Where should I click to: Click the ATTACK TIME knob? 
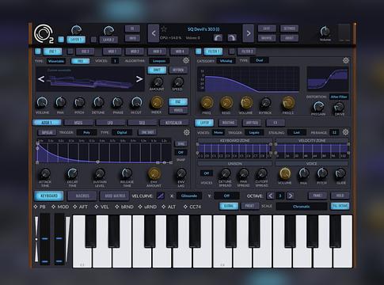click(x=45, y=173)
